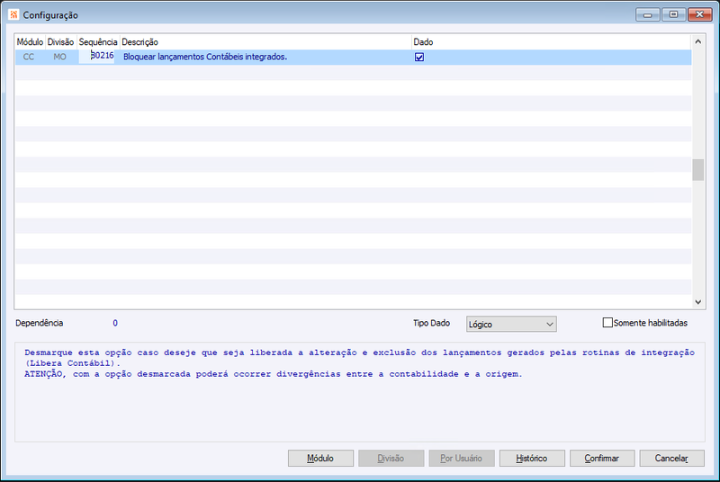Viewport: 720px width, 482px height.
Task: Click the Módulo column header
Action: pos(30,41)
